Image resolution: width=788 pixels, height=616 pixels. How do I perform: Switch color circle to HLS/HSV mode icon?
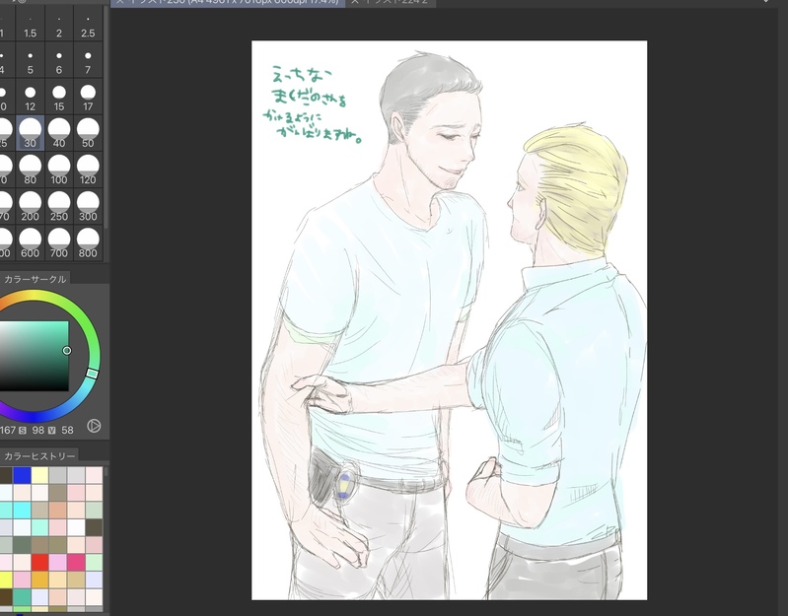coord(94,426)
